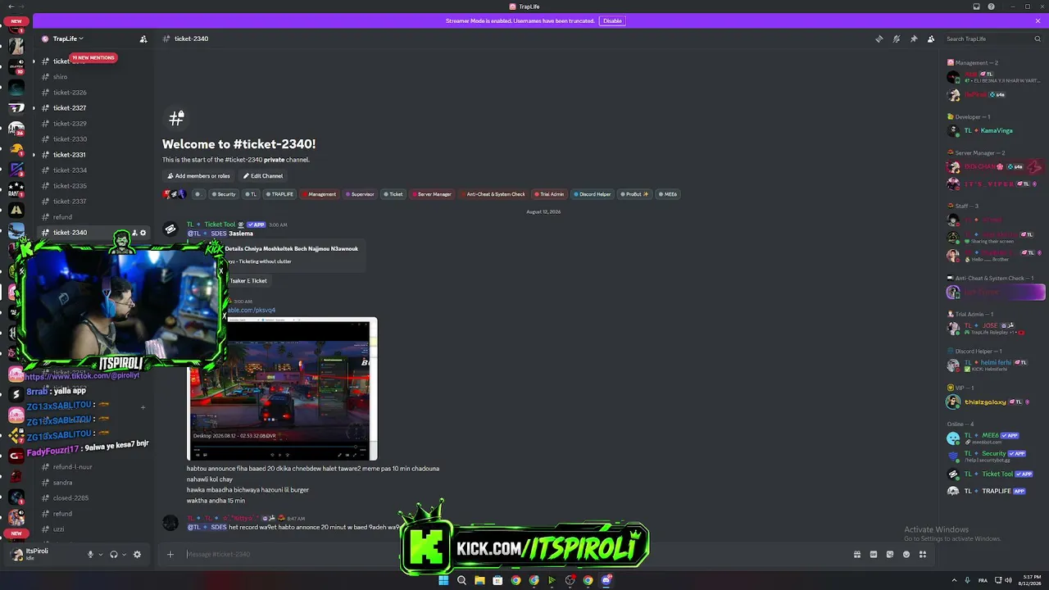Viewport: 1049px width, 590px height.
Task: Open the TrapLife server dropdown menu
Action: coord(69,39)
